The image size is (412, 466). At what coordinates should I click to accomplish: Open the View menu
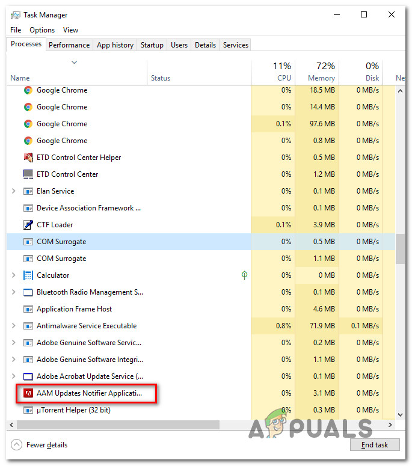click(x=70, y=30)
